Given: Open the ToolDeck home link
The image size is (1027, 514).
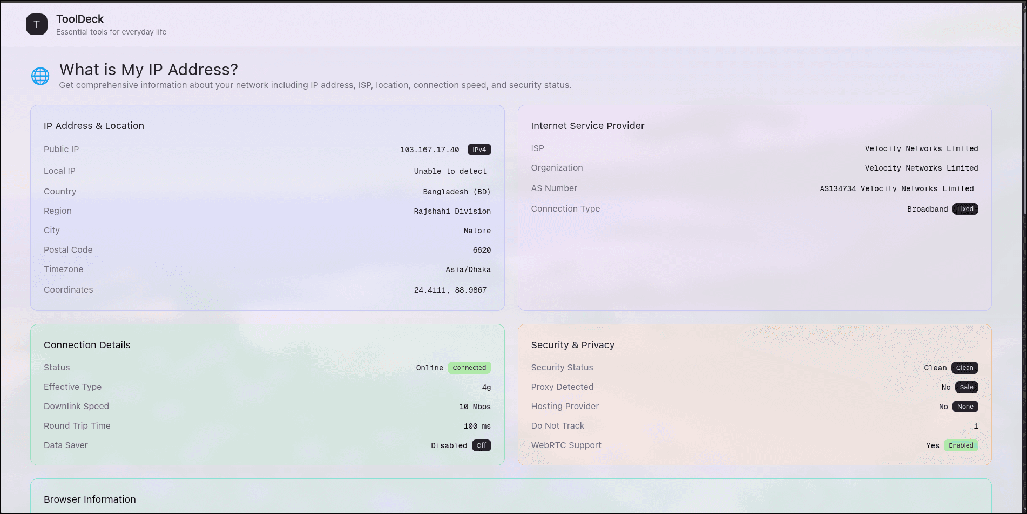Looking at the screenshot, I should click(x=80, y=19).
